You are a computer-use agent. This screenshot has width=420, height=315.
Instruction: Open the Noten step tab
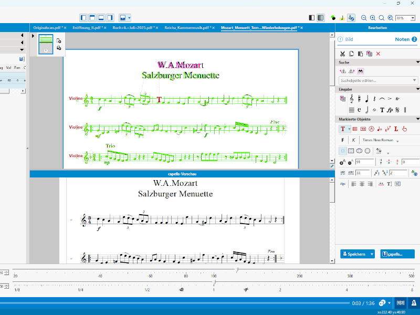click(406, 39)
